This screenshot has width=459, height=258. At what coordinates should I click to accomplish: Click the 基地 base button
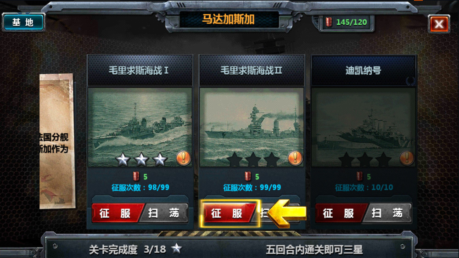[23, 22]
